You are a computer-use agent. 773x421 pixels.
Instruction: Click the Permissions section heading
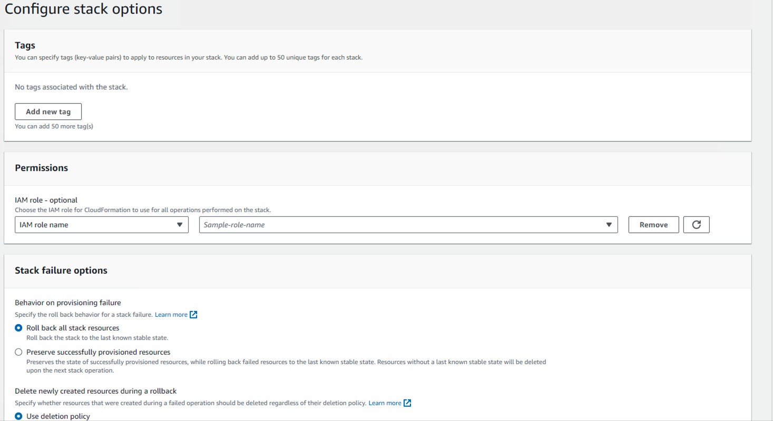[41, 168]
